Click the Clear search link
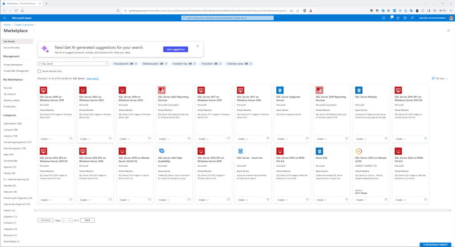The height and width of the screenshot is (247, 455). pos(92,78)
